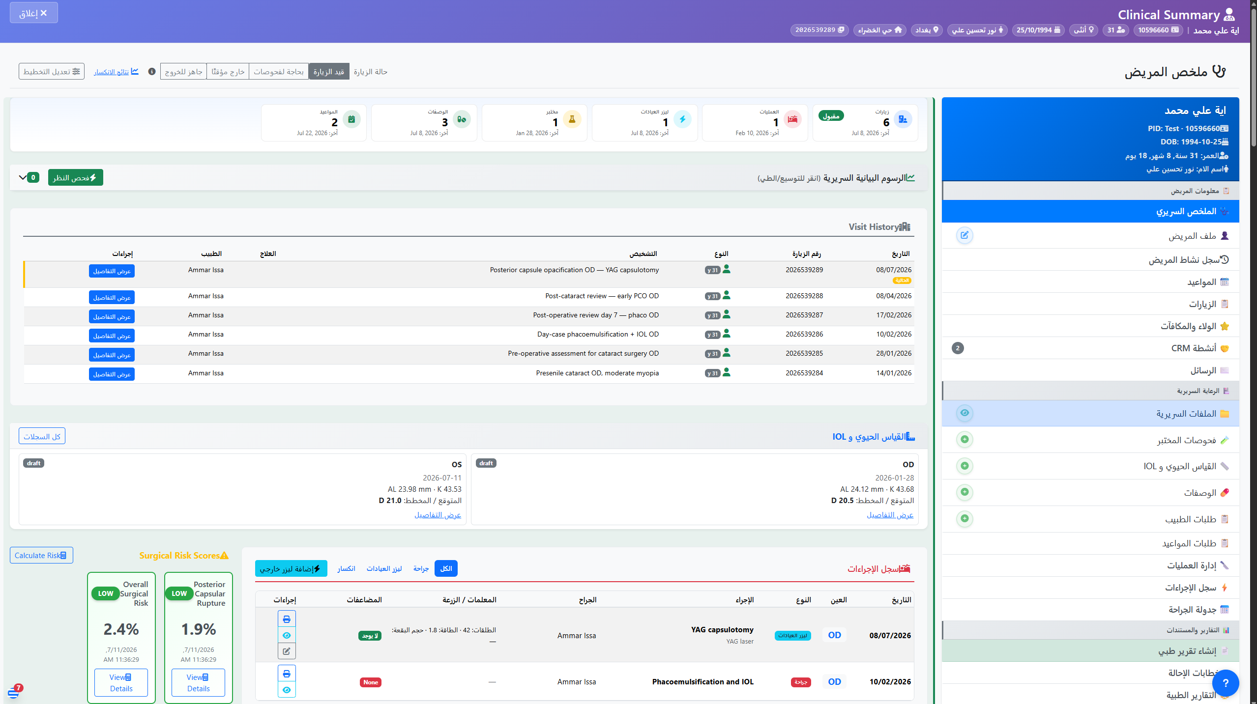
Task: Click the green plus beside طلبات الطبيب
Action: (x=965, y=518)
